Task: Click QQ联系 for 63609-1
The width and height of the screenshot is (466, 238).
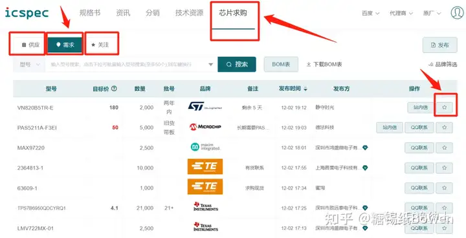Action: tap(419, 188)
